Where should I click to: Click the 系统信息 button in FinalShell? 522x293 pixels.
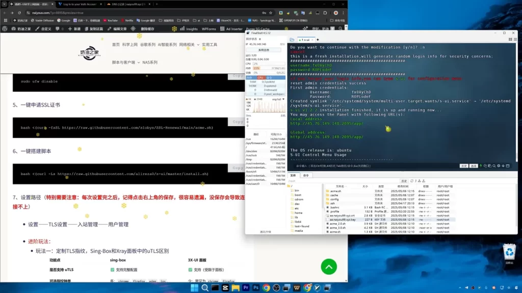[x=264, y=50]
